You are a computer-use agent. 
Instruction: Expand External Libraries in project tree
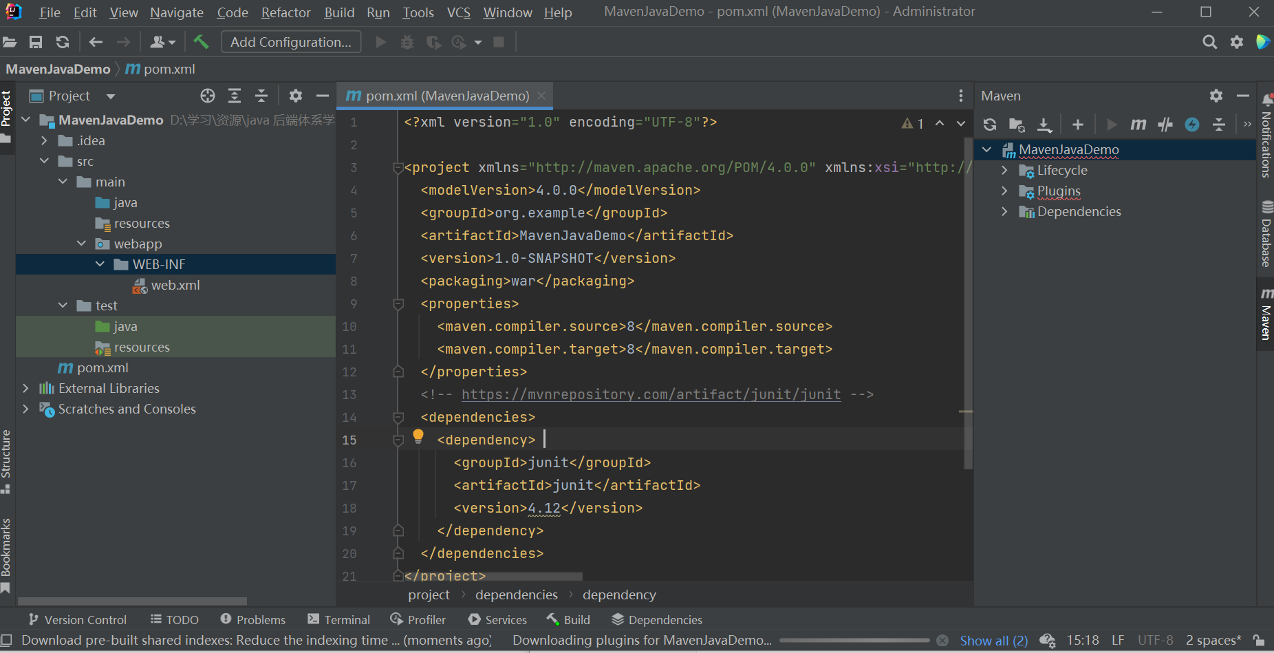pyautogui.click(x=26, y=389)
